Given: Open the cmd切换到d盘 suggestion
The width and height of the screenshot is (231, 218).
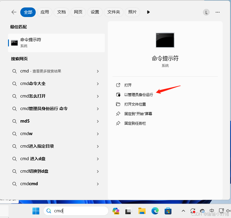Looking at the screenshot, I should coord(56,171).
